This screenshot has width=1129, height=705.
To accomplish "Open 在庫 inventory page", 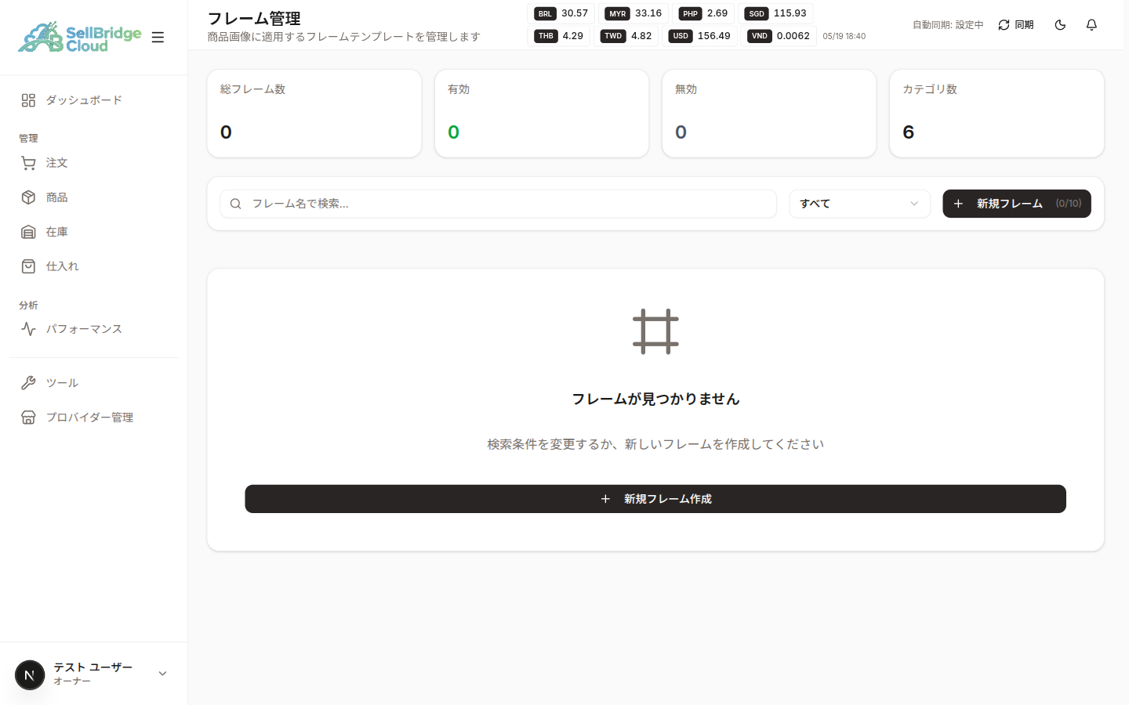I will 94,232.
